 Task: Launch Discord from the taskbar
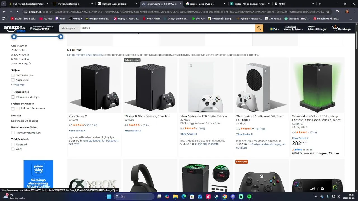(x=233, y=197)
